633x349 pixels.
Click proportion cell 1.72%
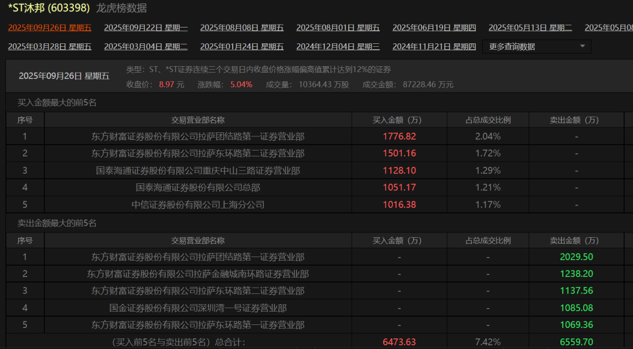pos(488,153)
